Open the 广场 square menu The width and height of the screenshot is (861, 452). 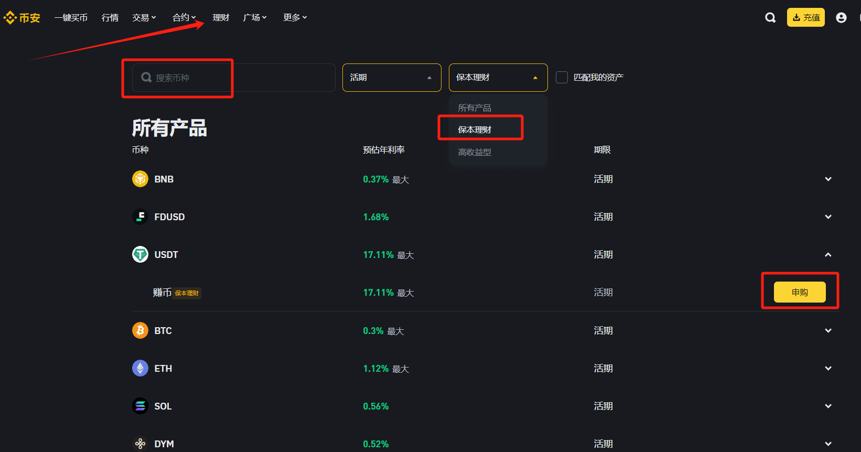coord(255,18)
